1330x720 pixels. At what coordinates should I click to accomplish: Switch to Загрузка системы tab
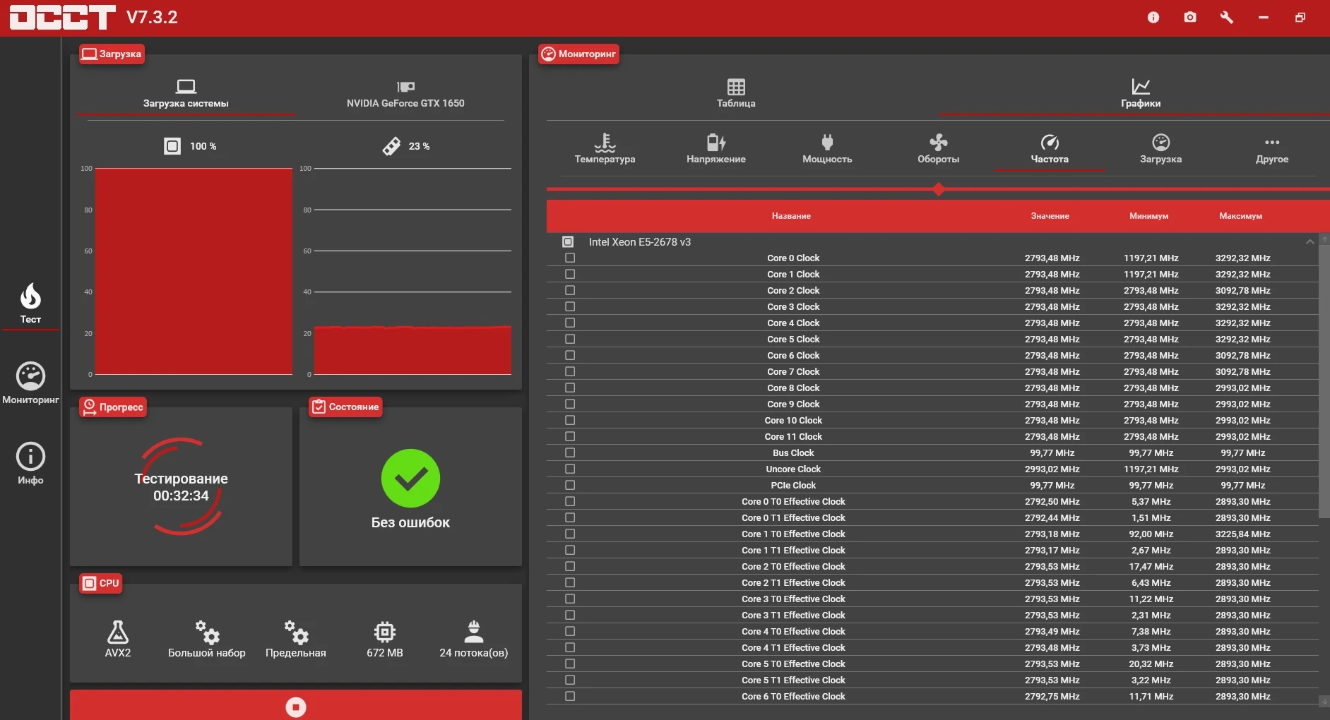[x=186, y=94]
